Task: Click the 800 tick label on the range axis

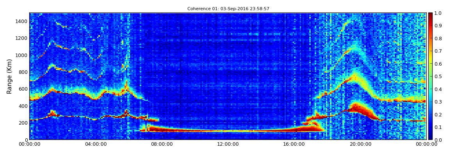Action: click(23, 72)
